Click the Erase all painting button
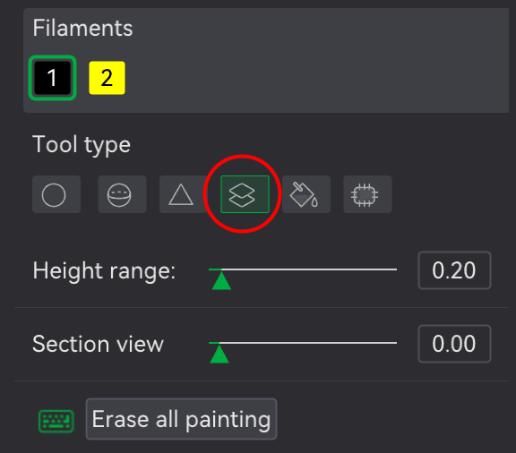Viewport: 516px width, 453px height. pos(181,419)
